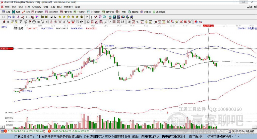
Task: Open the T数字表 time number table
Action: 108,12
